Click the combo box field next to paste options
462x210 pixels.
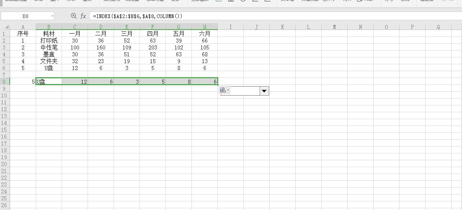[245, 91]
